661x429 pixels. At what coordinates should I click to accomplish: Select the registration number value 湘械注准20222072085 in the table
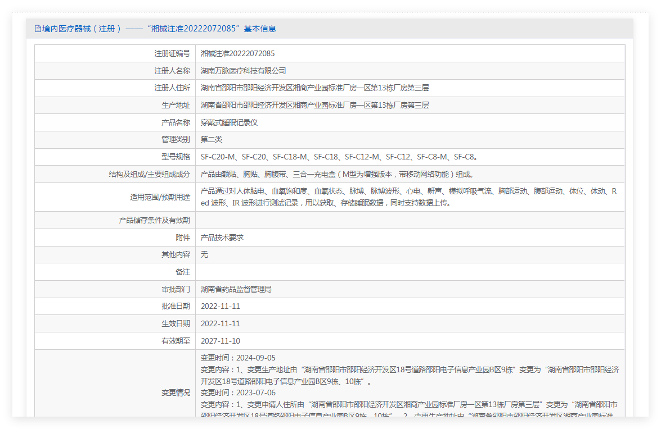(237, 53)
